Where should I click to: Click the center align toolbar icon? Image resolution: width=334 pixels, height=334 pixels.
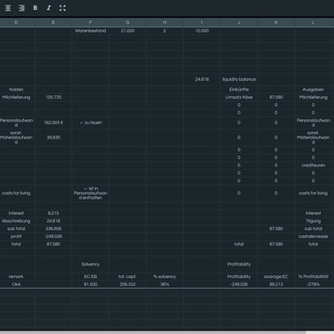tap(8, 8)
